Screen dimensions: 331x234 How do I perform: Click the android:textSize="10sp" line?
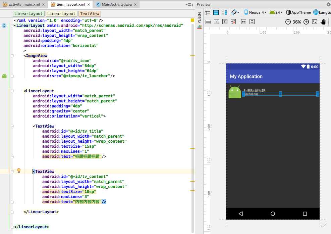[x=69, y=192]
